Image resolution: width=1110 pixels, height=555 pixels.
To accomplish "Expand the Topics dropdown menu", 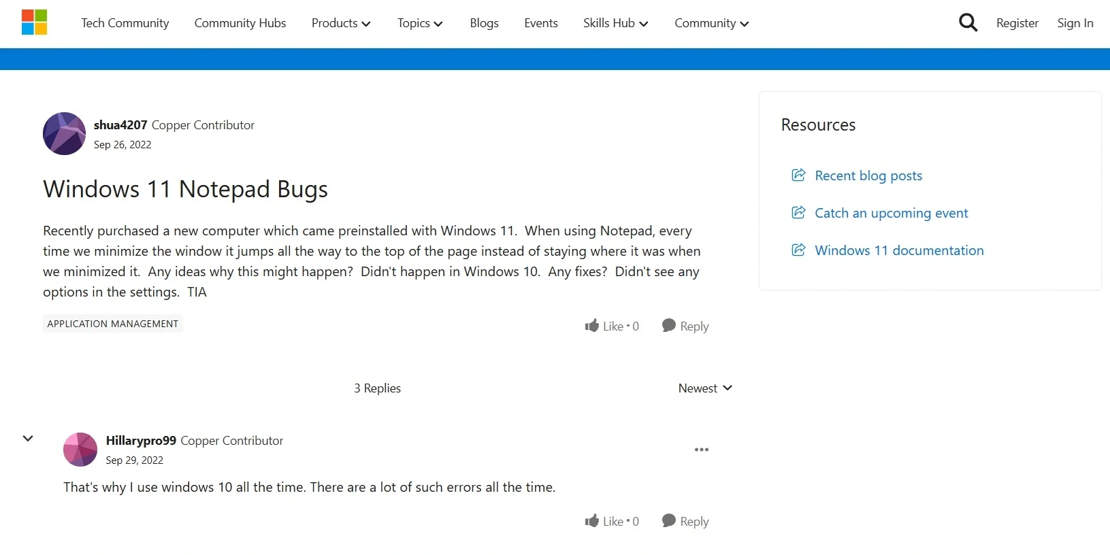I will (x=419, y=23).
